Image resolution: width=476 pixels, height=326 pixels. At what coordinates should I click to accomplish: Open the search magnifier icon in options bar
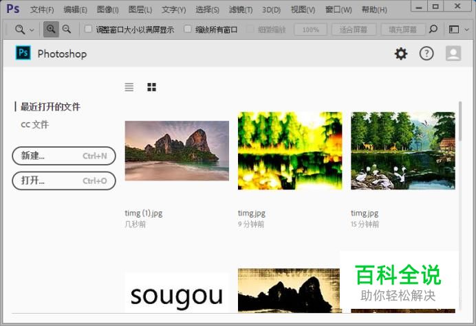(433, 30)
